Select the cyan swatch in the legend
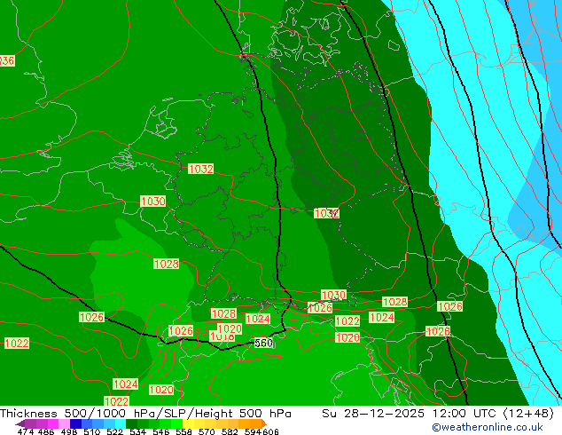Viewport: 562px width, 435px height. (121, 423)
